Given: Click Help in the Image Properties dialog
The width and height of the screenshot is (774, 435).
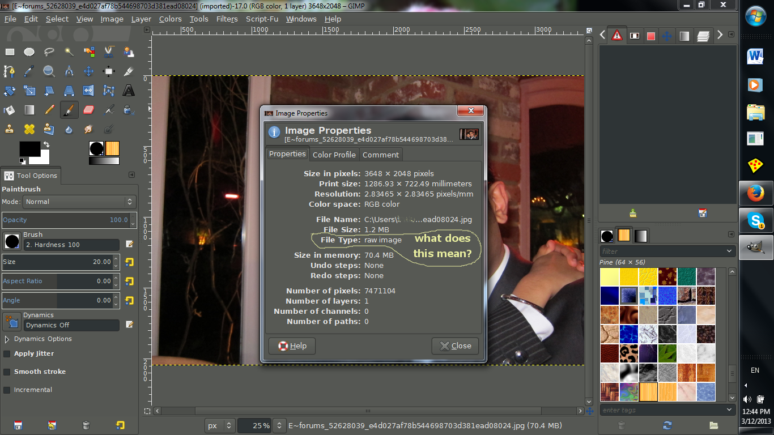Looking at the screenshot, I should [291, 346].
